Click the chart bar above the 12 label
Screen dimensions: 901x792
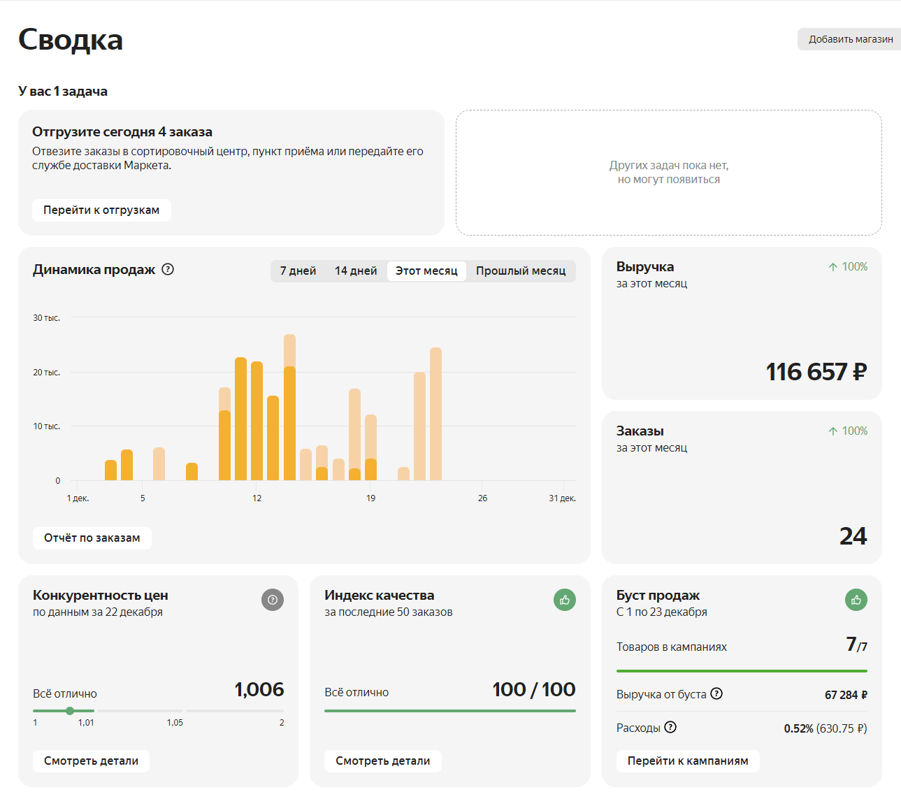[257, 421]
